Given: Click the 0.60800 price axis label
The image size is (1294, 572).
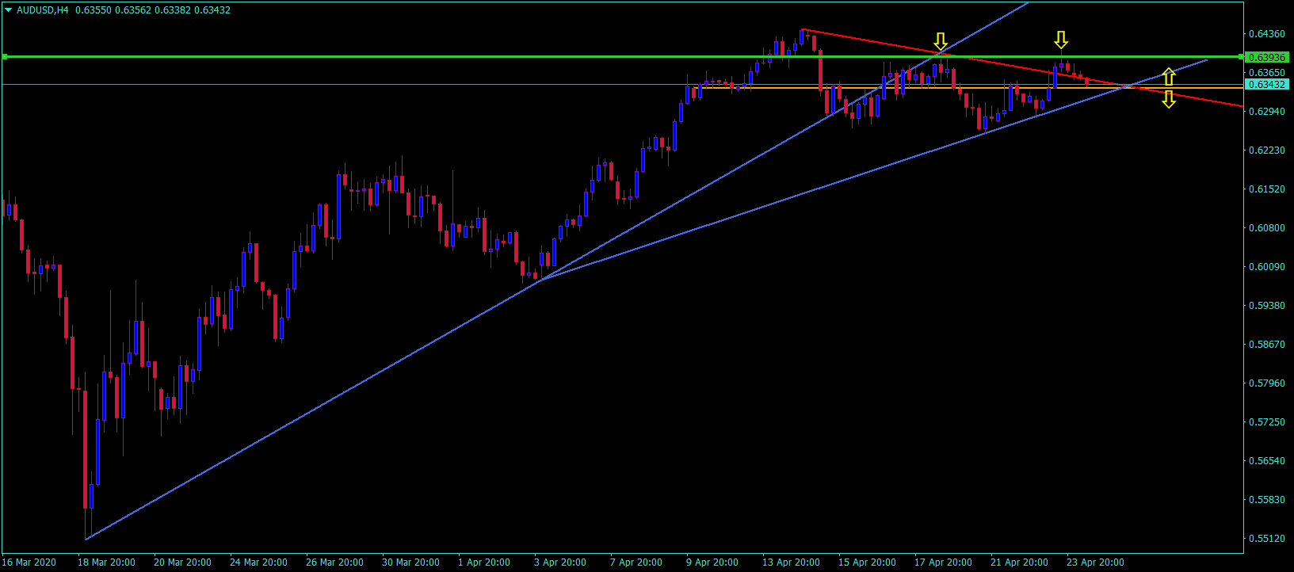Looking at the screenshot, I should 1266,228.
